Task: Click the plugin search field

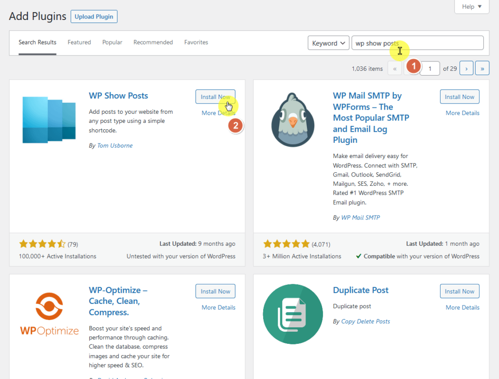Action: pyautogui.click(x=418, y=43)
